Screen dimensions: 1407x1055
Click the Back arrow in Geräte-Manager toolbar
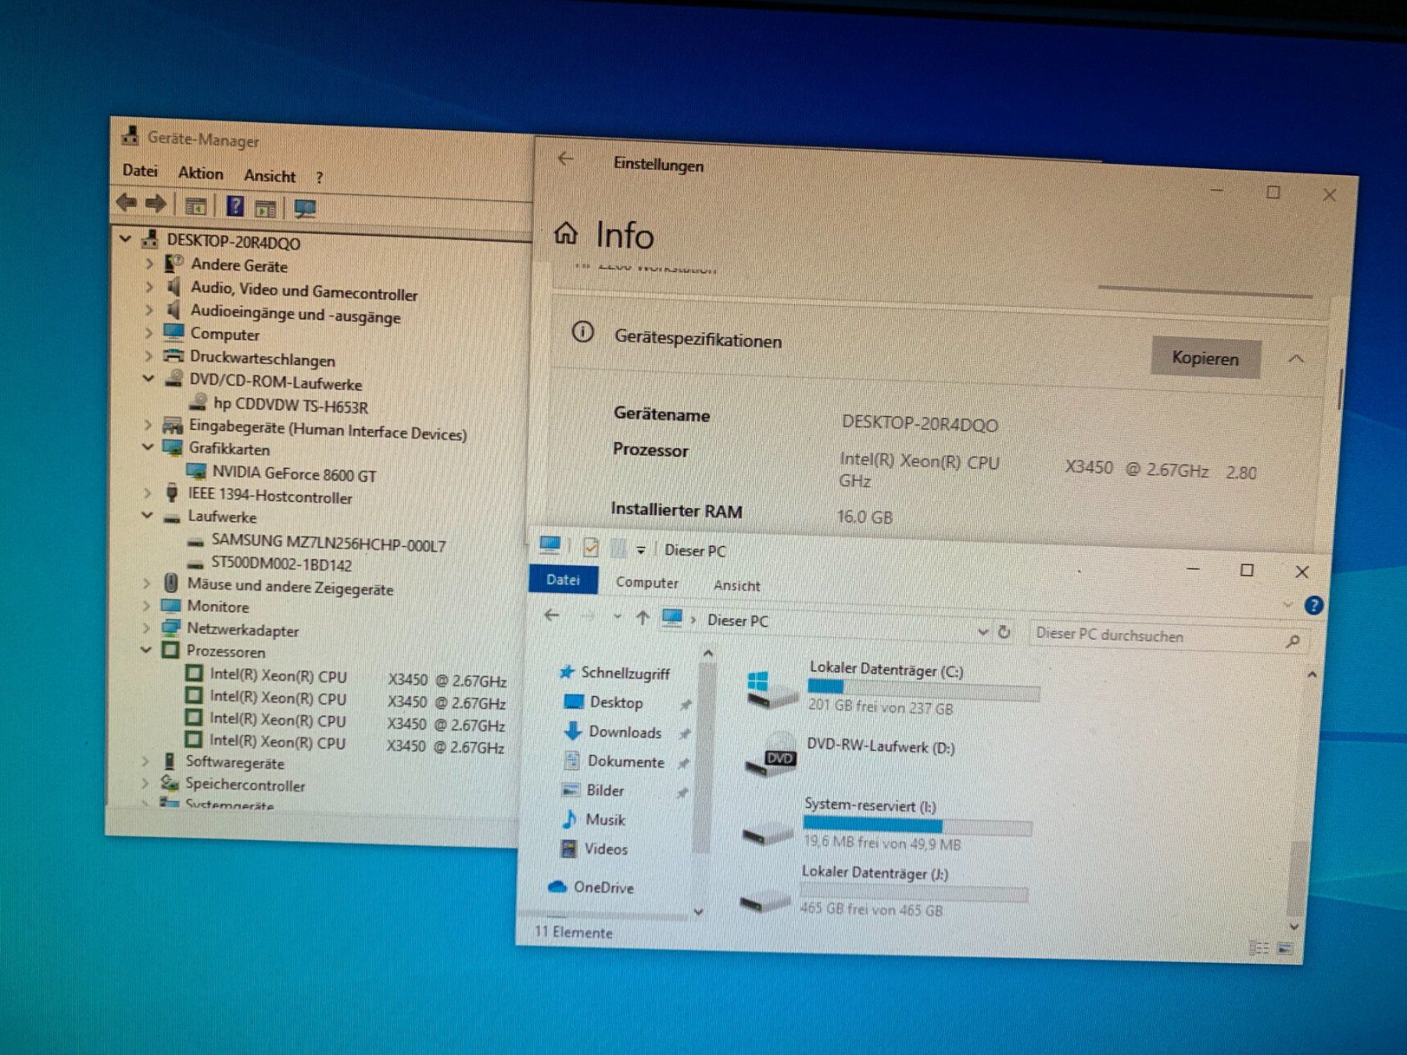point(127,203)
